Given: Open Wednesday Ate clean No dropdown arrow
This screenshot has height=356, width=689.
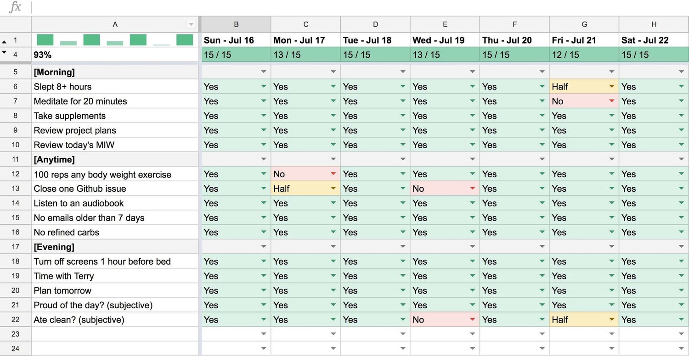Looking at the screenshot, I should (x=472, y=319).
